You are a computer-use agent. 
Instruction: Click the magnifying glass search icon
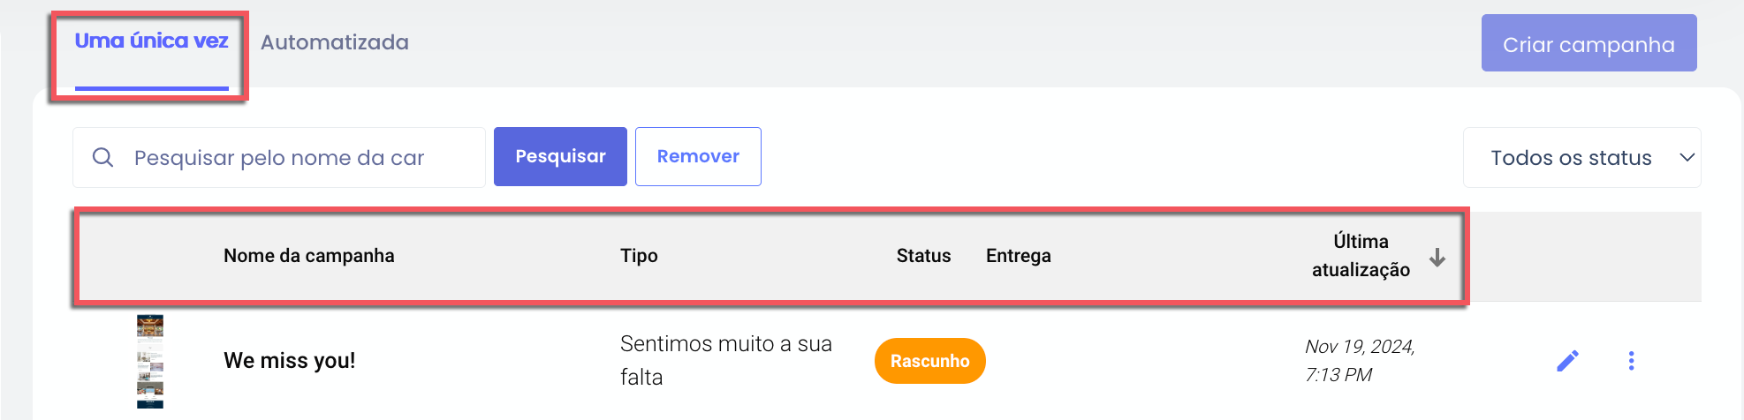pyautogui.click(x=103, y=157)
